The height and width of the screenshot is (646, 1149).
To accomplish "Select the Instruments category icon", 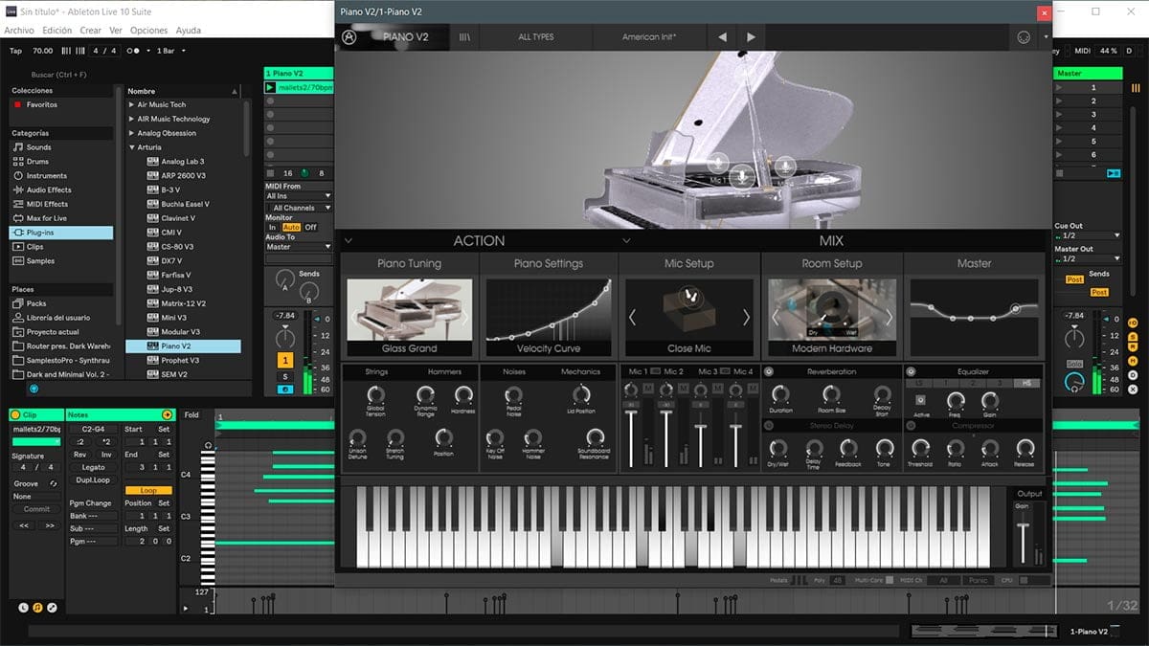I will click(x=17, y=176).
